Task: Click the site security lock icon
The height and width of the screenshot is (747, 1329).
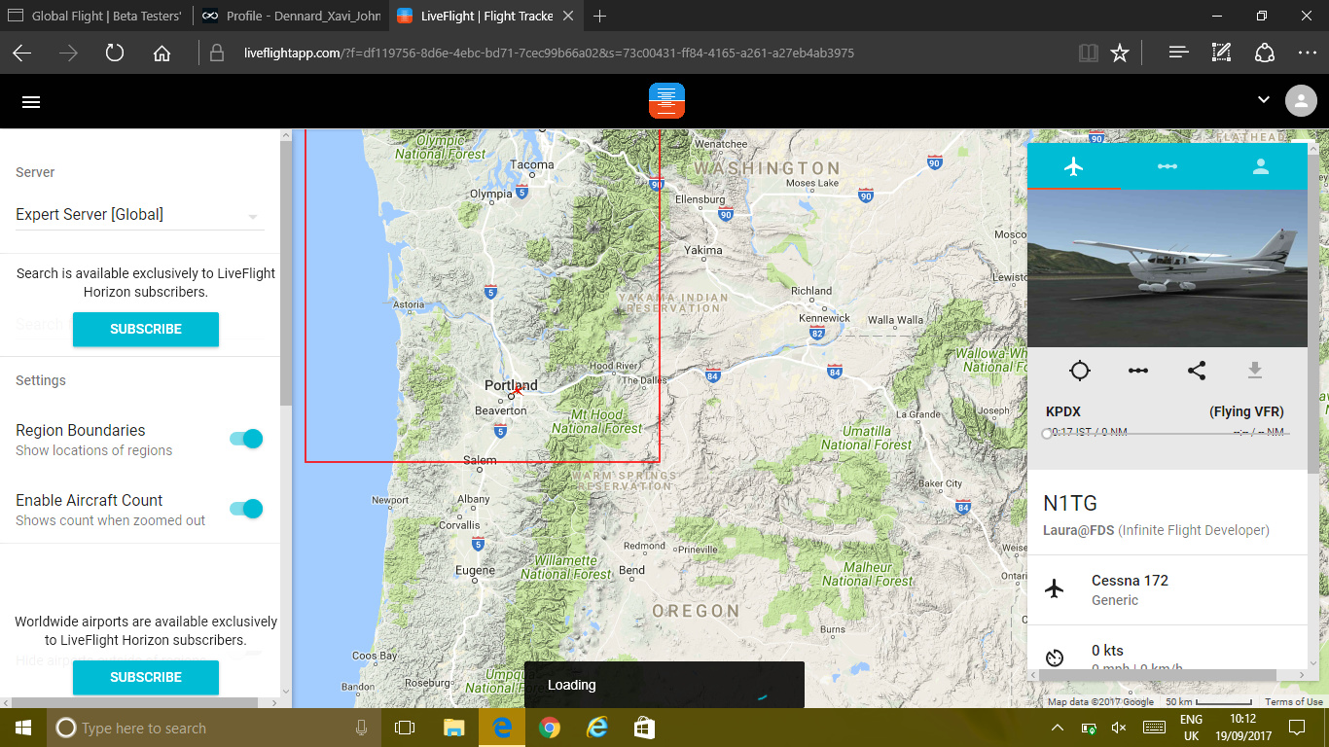Action: click(x=216, y=53)
